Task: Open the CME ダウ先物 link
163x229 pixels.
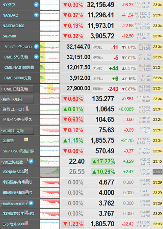Action: coord(16,57)
